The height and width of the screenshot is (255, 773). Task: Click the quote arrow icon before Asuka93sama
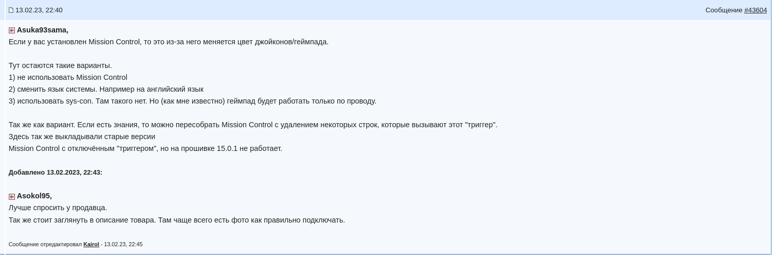(x=12, y=30)
